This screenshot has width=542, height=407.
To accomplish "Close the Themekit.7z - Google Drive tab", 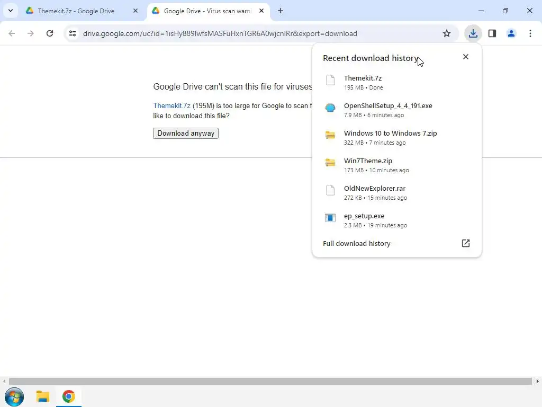I will [x=135, y=11].
